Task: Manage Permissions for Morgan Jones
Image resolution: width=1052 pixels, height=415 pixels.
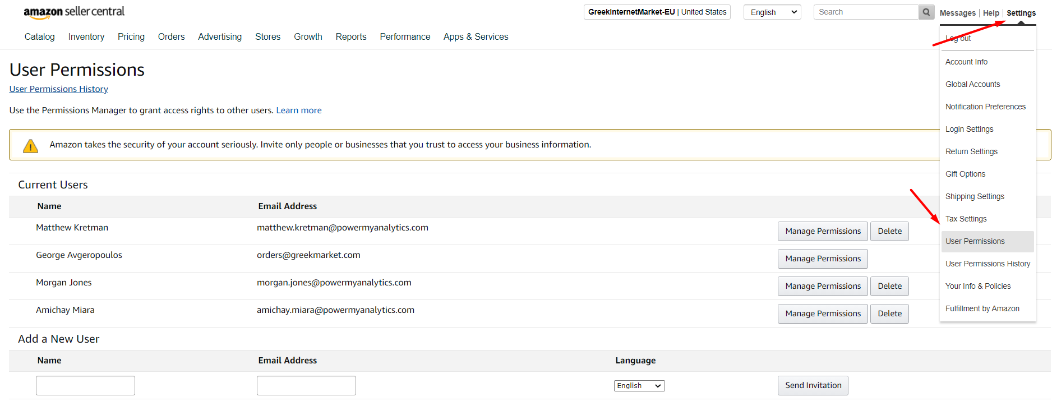Action: point(823,286)
